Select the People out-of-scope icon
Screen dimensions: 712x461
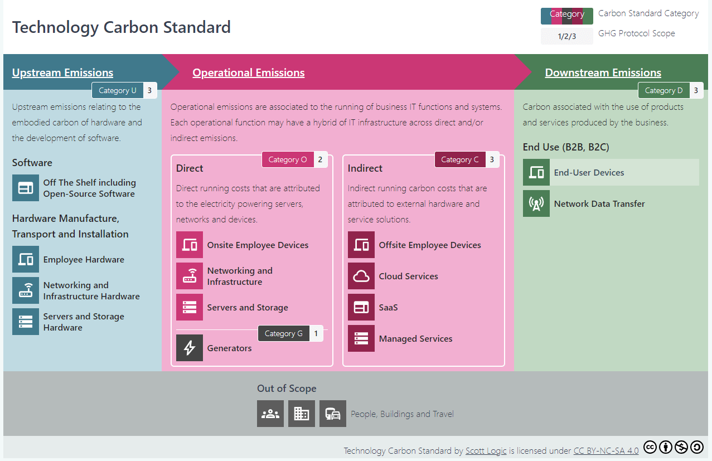pos(270,414)
